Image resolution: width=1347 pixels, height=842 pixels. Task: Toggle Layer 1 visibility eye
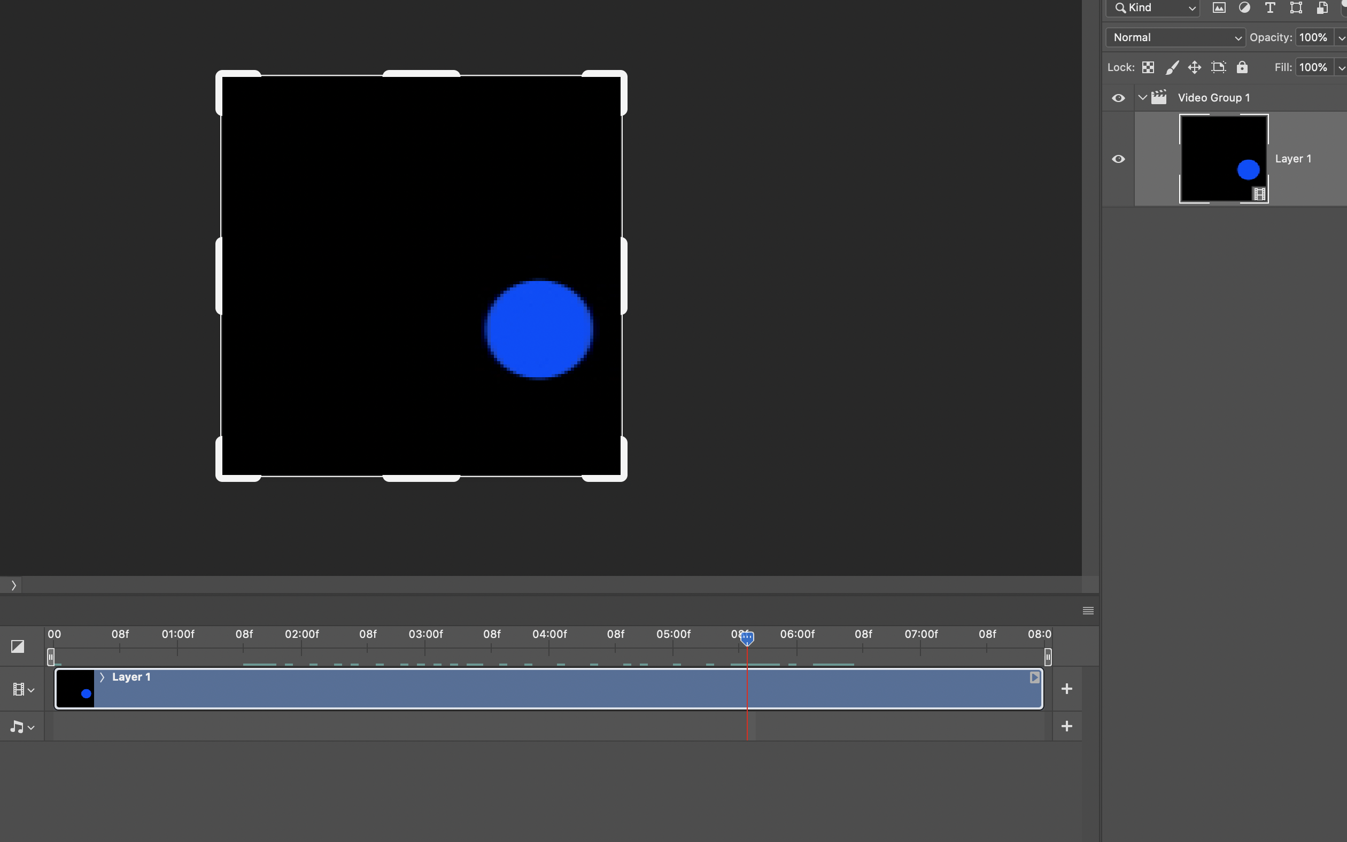(1118, 159)
